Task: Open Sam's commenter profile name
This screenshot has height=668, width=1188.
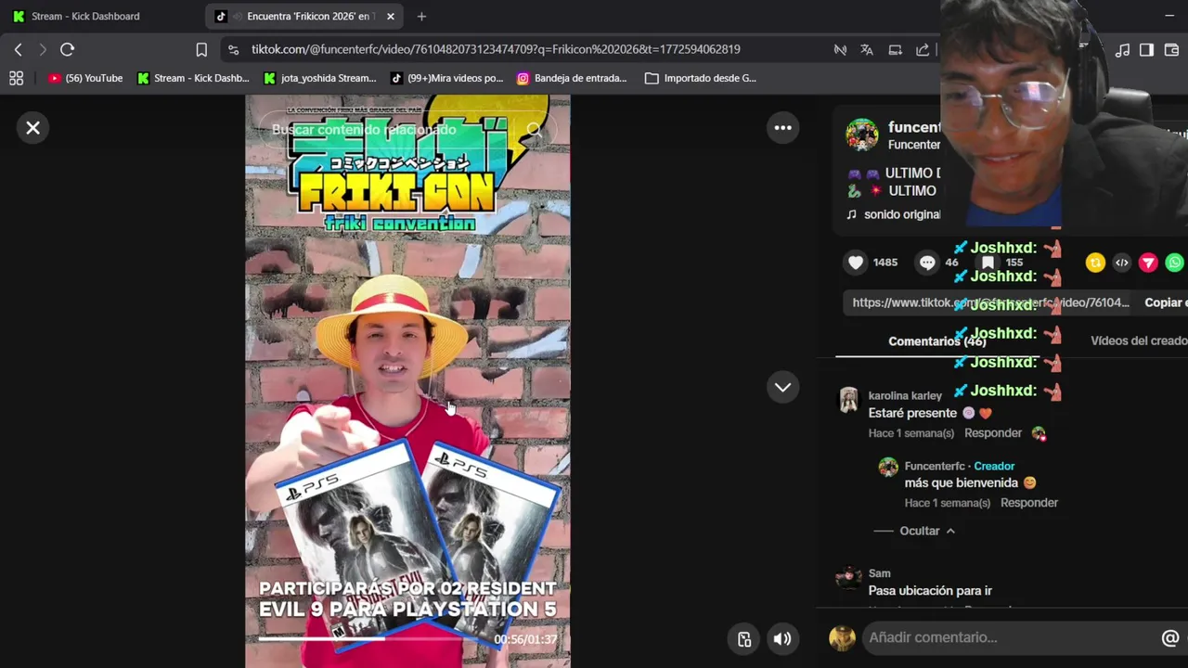Action: point(879,573)
